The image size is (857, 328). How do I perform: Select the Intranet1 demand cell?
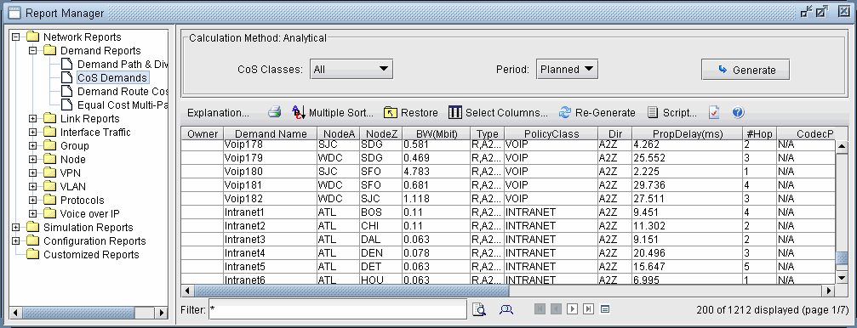pyautogui.click(x=271, y=212)
